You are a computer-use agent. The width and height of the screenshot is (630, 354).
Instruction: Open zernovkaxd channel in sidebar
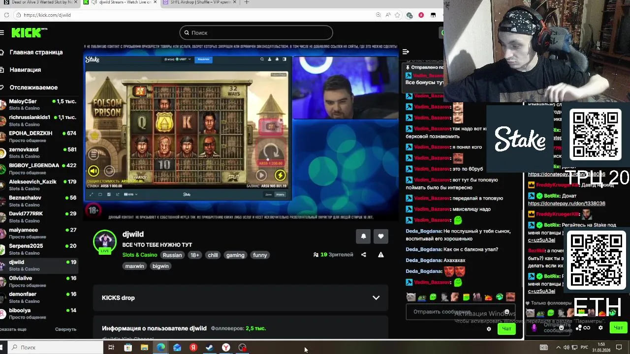(x=38, y=152)
